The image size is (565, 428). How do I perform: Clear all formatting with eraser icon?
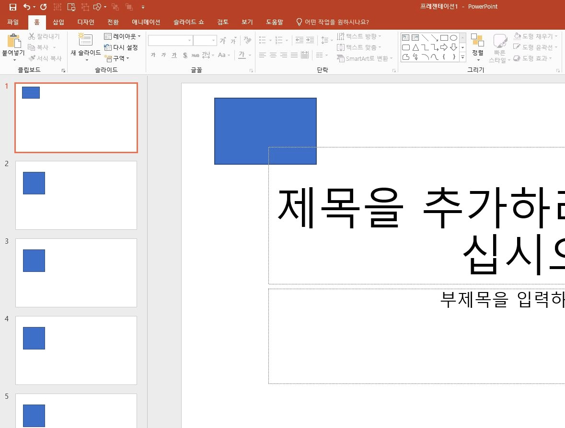pos(247,40)
